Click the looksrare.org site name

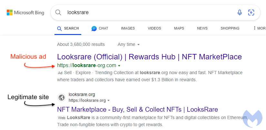(x=82, y=94)
